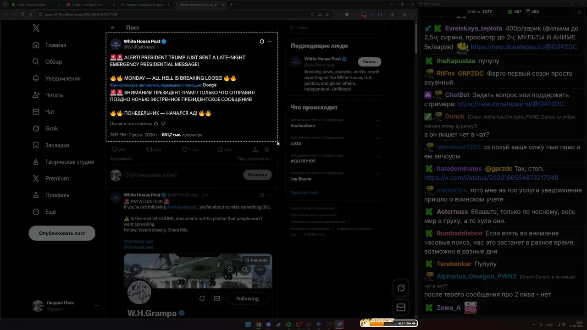Open the floating Grok button at bottom right
Viewport: 587px width, 330px height.
[x=401, y=288]
